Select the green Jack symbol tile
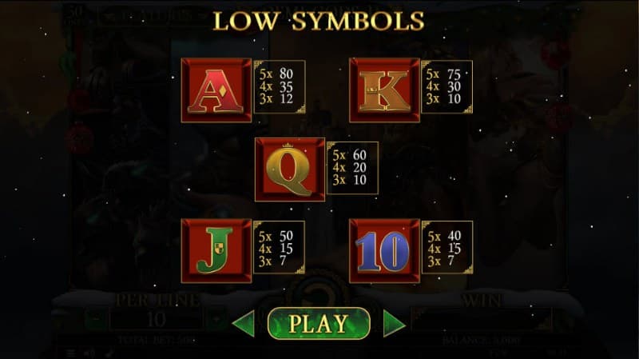The height and width of the screenshot is (359, 639). point(216,251)
